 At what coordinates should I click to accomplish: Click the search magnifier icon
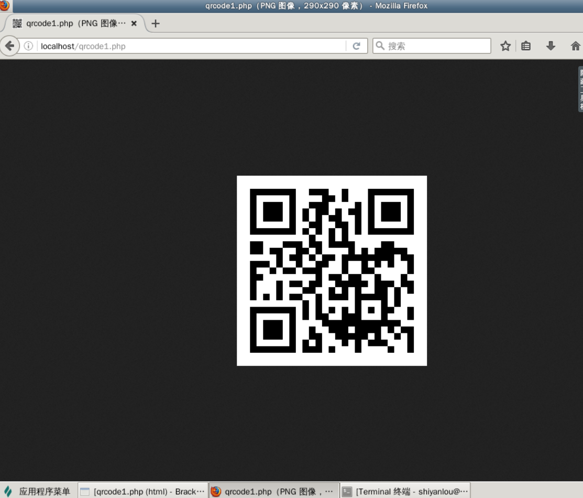click(380, 46)
